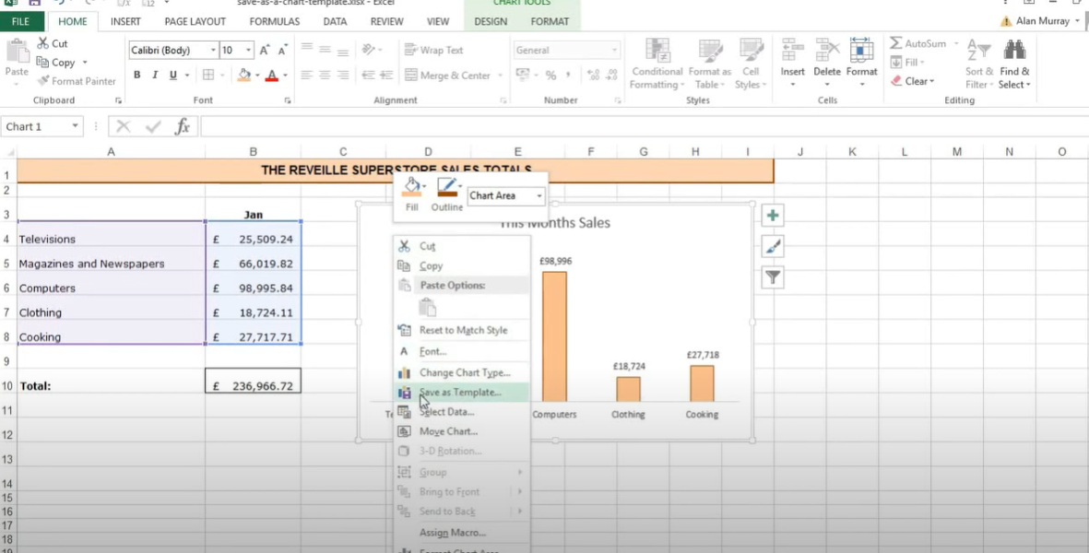Open Sort & Filter menu
Image resolution: width=1089 pixels, height=553 pixels.
pos(978,64)
